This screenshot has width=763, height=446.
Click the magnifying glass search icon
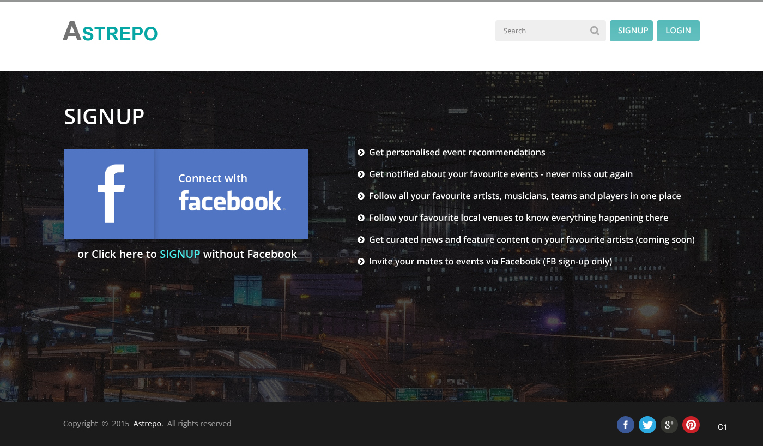point(595,31)
